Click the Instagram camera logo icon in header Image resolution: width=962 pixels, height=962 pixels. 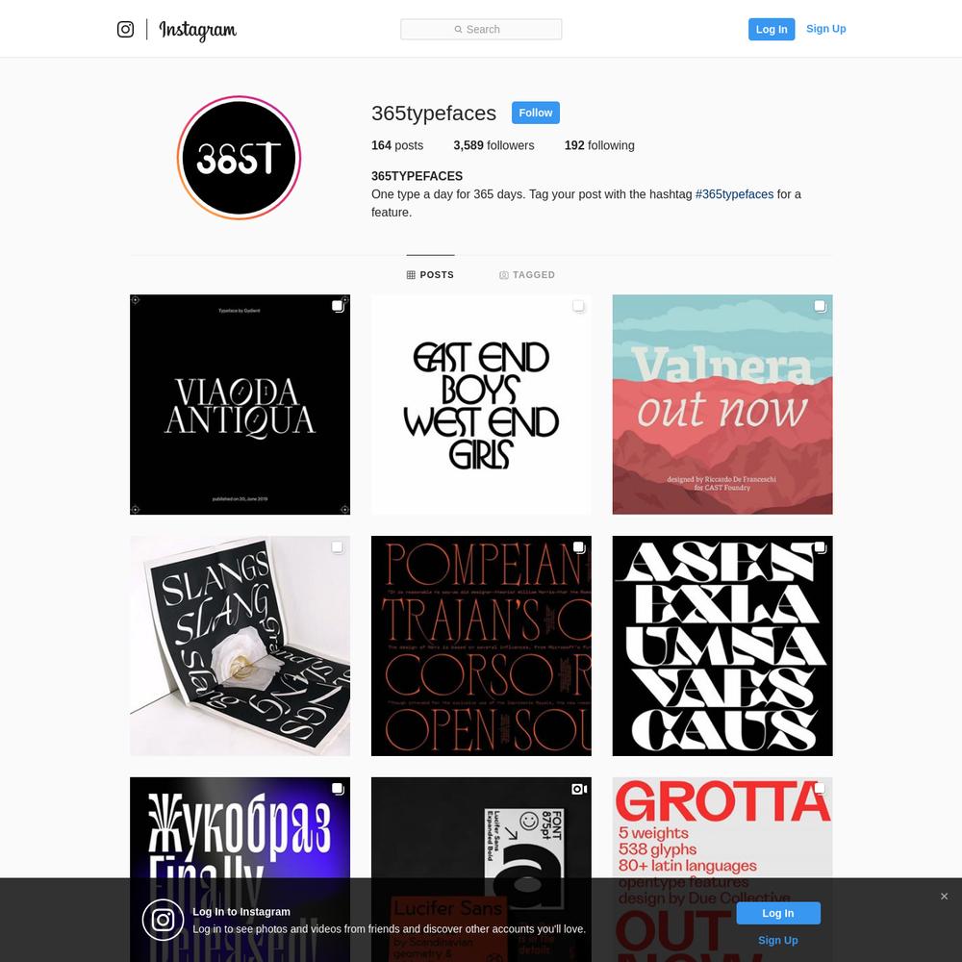[125, 29]
